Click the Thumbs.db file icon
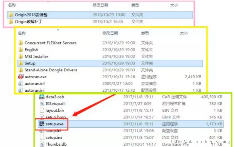The height and width of the screenshot is (147, 234). (x=42, y=144)
